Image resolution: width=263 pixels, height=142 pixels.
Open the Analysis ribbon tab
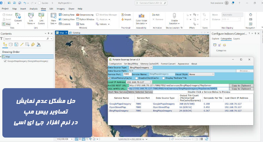pyautogui.click(x=33, y=9)
